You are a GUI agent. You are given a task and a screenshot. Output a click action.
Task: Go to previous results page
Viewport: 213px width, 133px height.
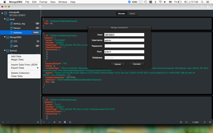click(186, 122)
